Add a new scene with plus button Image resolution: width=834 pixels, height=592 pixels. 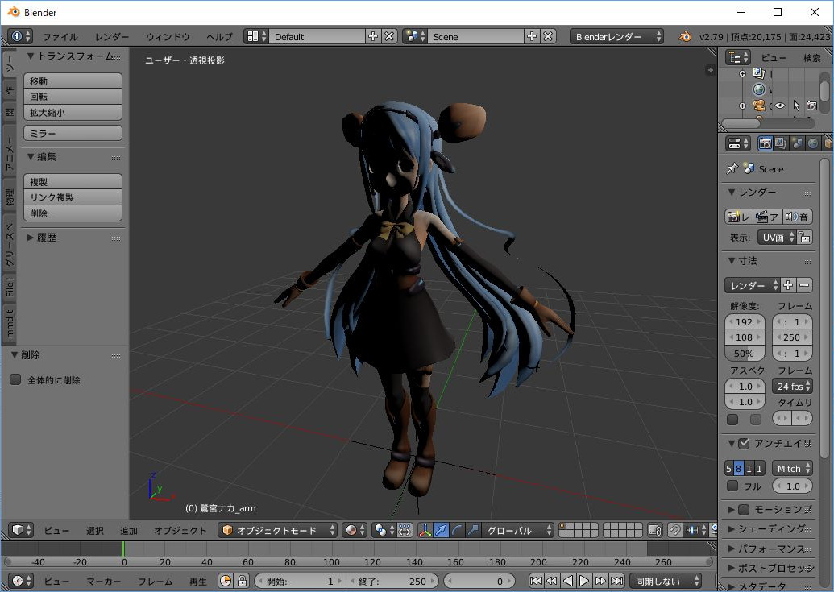531,36
